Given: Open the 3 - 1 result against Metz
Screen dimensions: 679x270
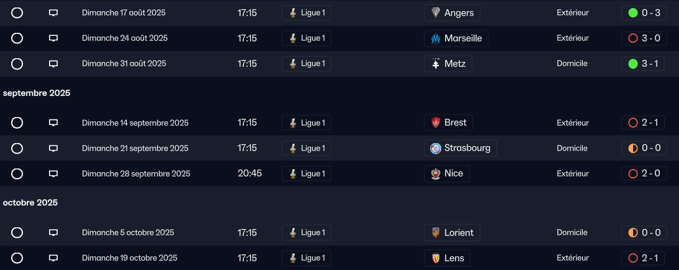Looking at the screenshot, I should (x=643, y=64).
